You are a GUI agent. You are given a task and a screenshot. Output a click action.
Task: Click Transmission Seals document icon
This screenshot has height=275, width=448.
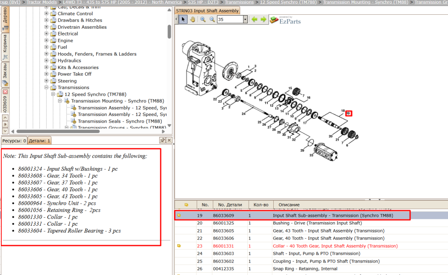(73, 121)
